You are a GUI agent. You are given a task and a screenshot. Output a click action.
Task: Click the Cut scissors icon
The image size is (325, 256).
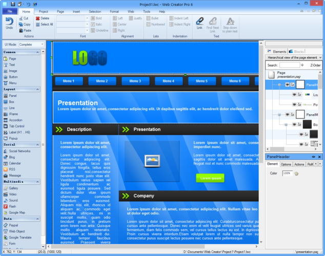click(21, 18)
